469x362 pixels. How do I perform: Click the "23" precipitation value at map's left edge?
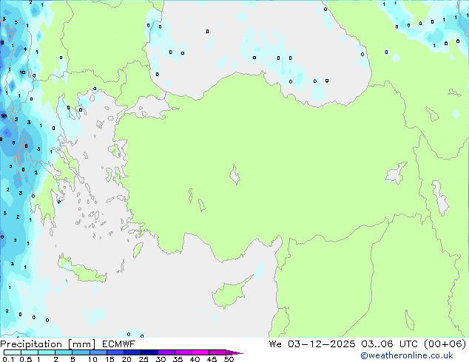[x=4, y=116]
